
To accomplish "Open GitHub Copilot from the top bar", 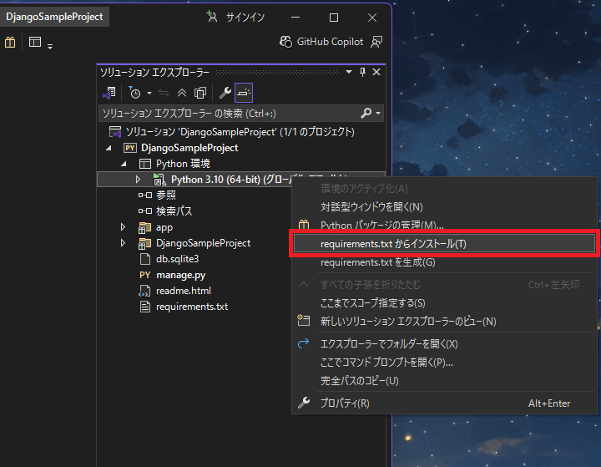I will tap(321, 42).
